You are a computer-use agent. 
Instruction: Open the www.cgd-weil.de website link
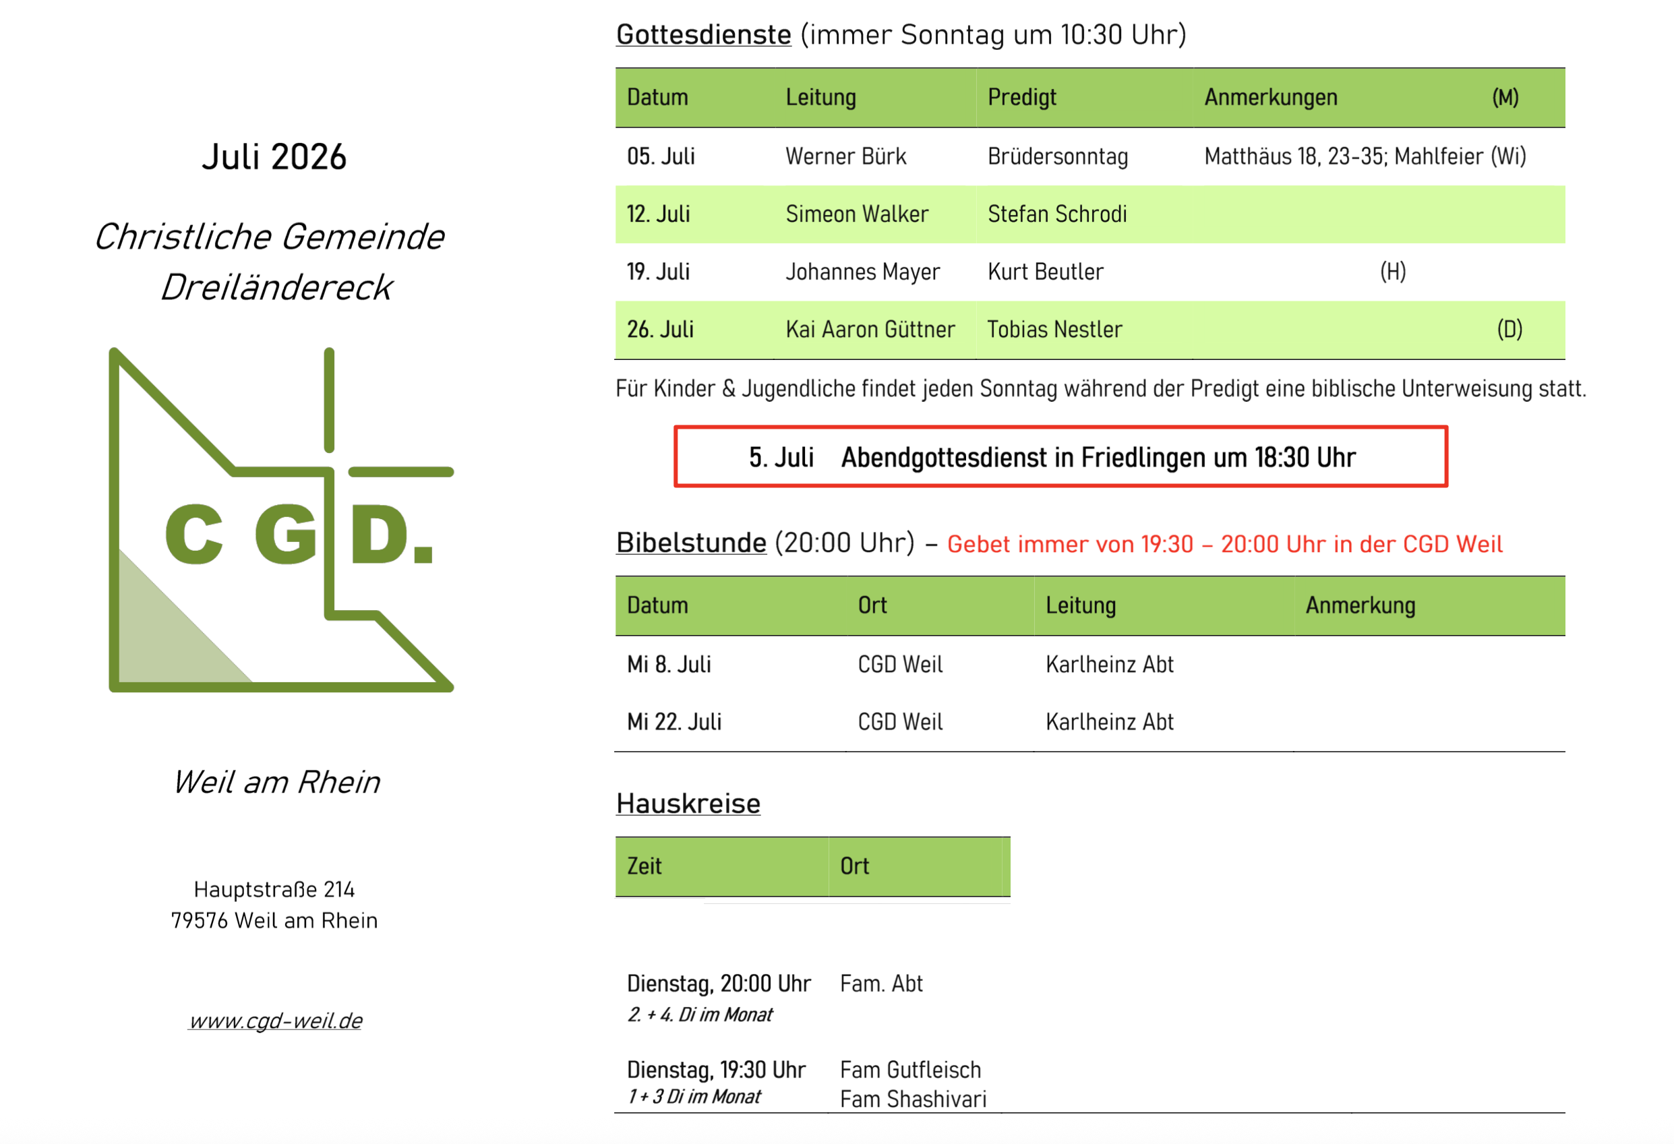[x=274, y=1020]
